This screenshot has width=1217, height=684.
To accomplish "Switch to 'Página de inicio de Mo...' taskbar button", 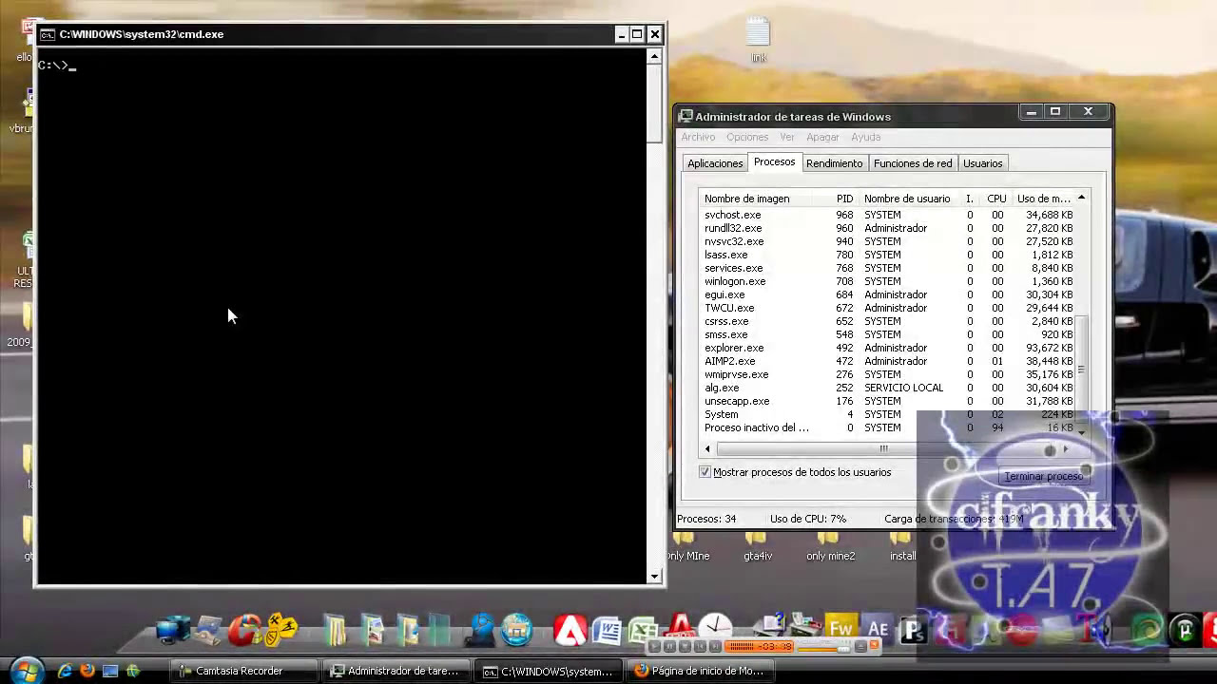I will (702, 671).
